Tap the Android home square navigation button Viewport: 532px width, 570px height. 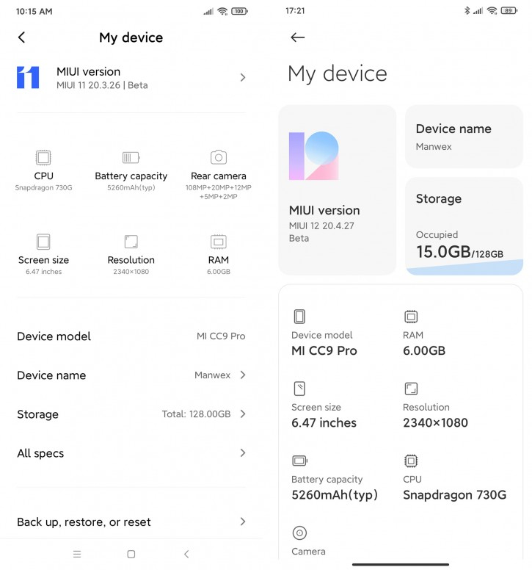click(x=131, y=555)
